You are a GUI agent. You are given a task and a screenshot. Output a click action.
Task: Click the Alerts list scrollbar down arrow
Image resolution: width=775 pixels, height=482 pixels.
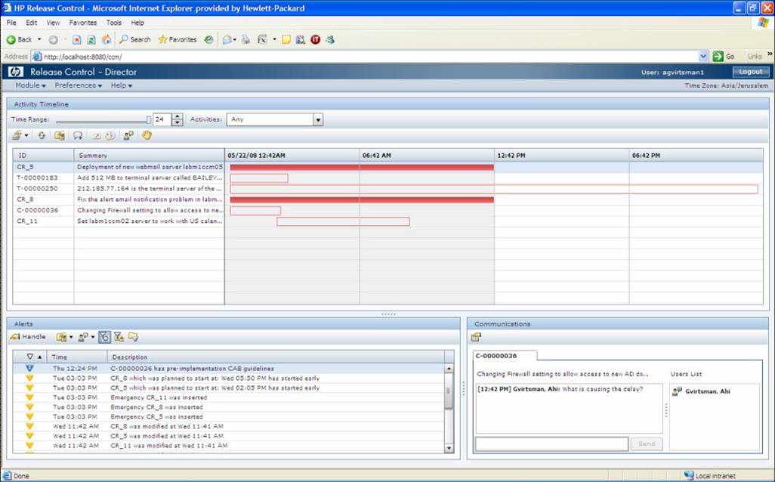coord(449,449)
